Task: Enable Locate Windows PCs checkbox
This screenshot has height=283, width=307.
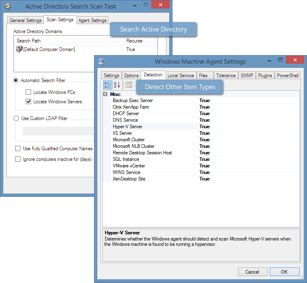Action: coord(28,92)
